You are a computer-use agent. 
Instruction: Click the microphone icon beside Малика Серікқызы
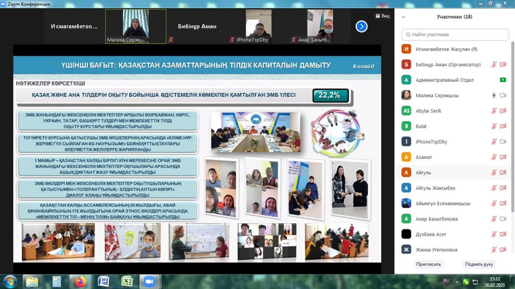(x=494, y=95)
